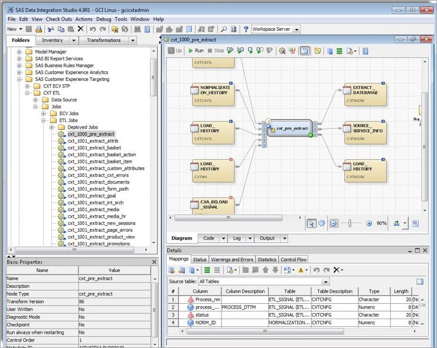Image resolution: width=437 pixels, height=348 pixels.
Task: Select the cxt_1001_extract_basket job
Action: pyautogui.click(x=94, y=148)
